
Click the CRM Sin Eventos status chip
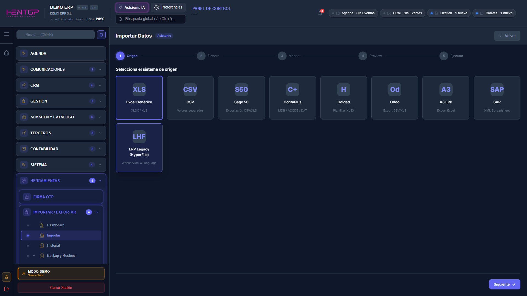(x=403, y=13)
